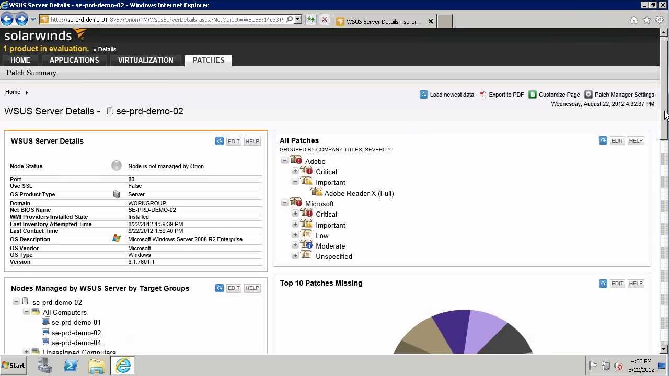Open PowerShell from the taskbar
The image size is (669, 376).
tap(71, 366)
